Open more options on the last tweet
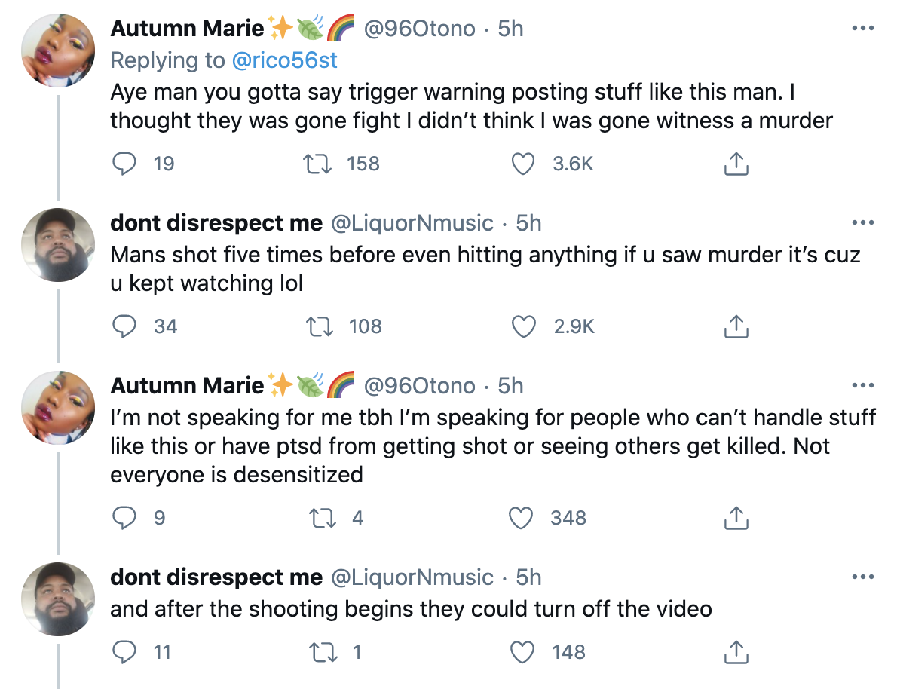 coord(861,577)
